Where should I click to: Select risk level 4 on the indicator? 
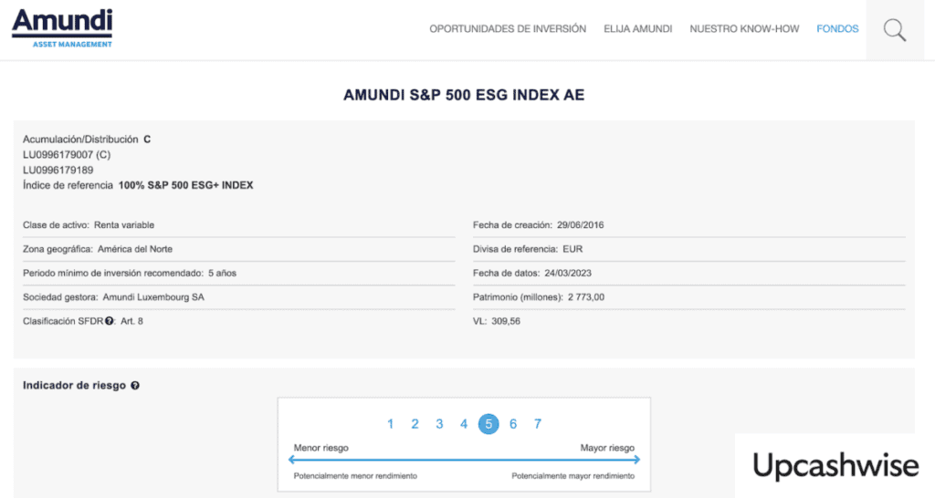point(463,424)
